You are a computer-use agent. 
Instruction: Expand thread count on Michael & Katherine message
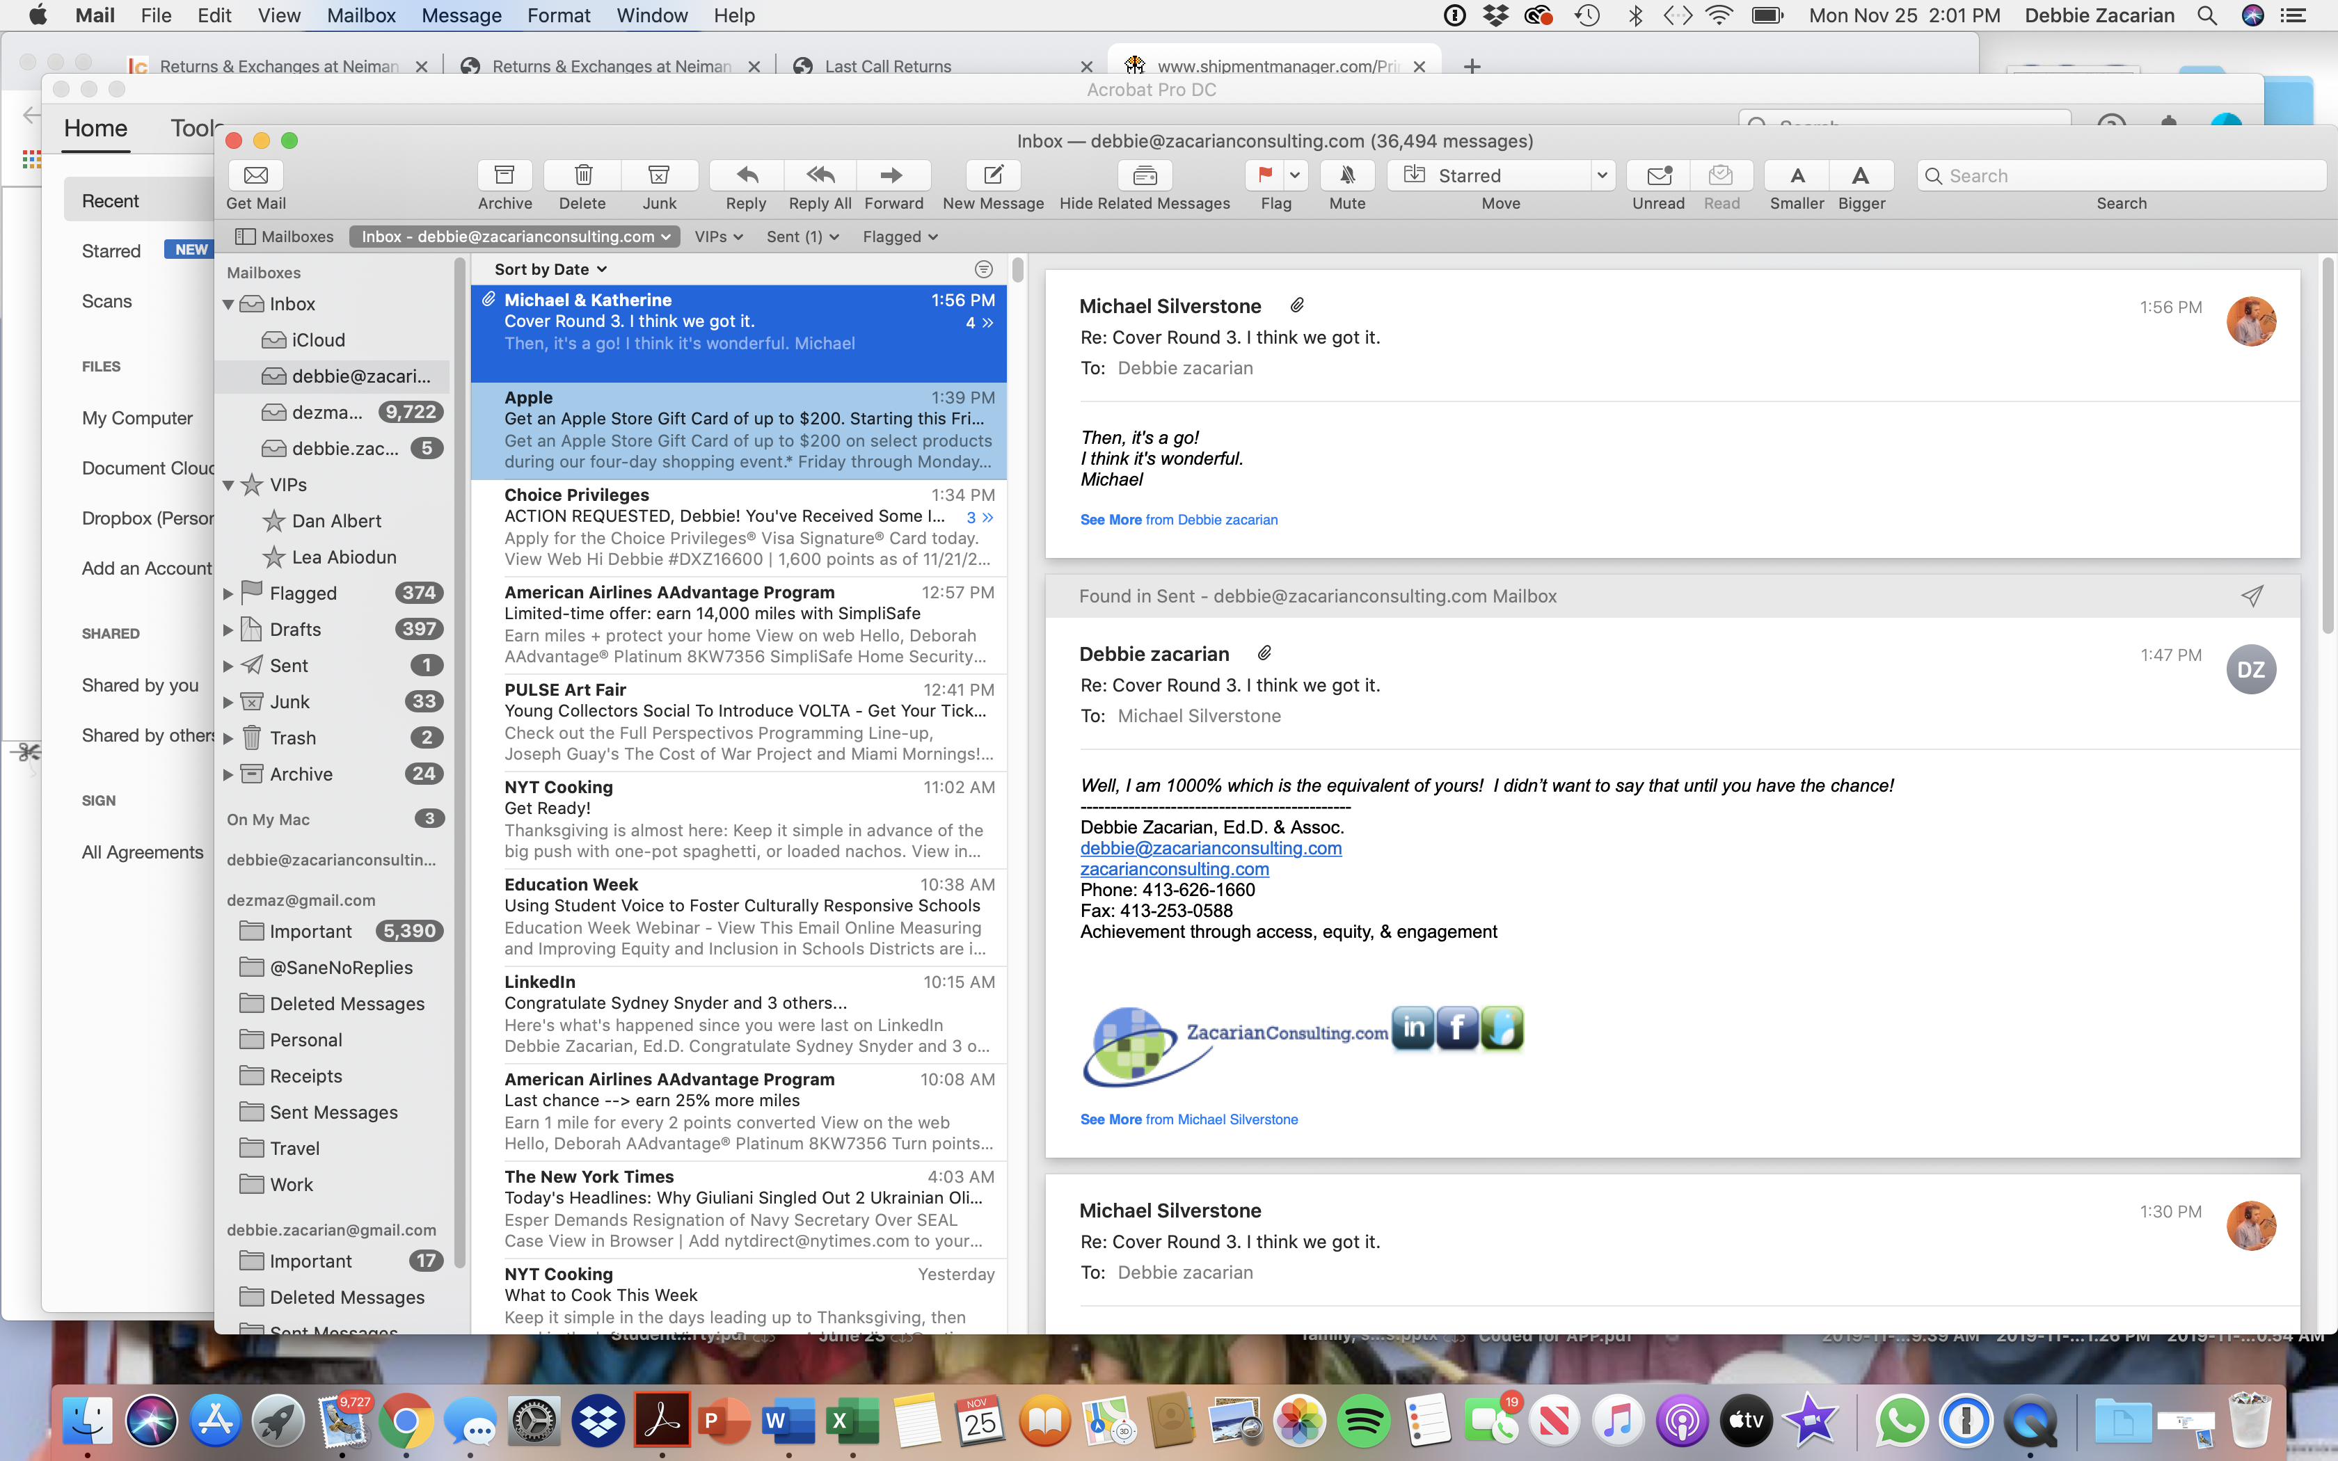(x=980, y=323)
